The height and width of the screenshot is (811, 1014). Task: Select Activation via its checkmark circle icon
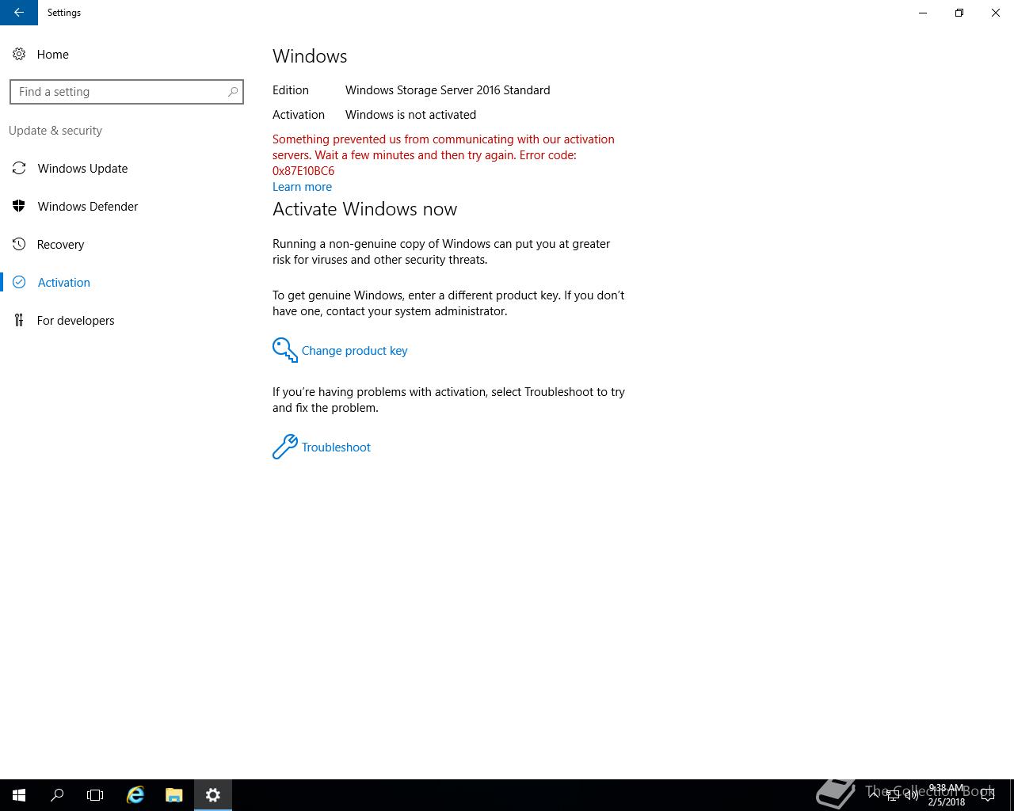pyautogui.click(x=19, y=282)
